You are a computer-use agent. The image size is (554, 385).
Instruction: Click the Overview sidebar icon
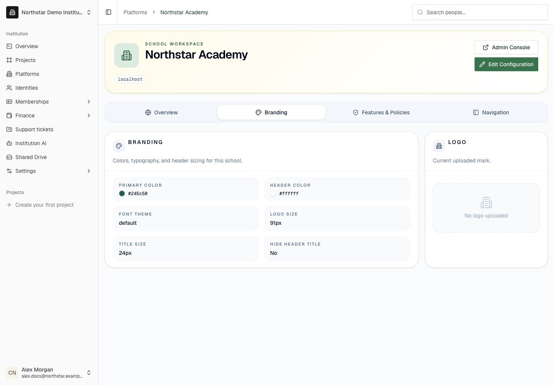(x=9, y=46)
